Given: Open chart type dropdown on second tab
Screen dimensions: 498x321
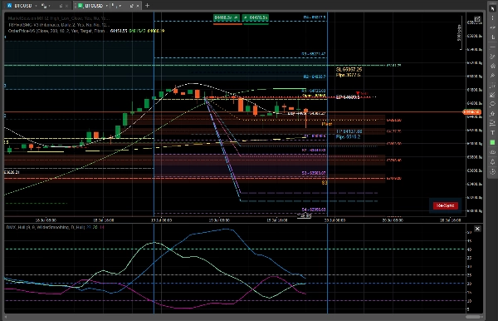Looking at the screenshot, I should 120,6.
